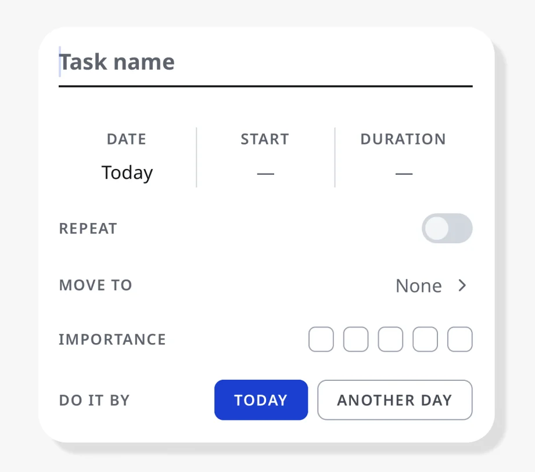Select fourth importance level box
The image size is (535, 472).
point(425,339)
